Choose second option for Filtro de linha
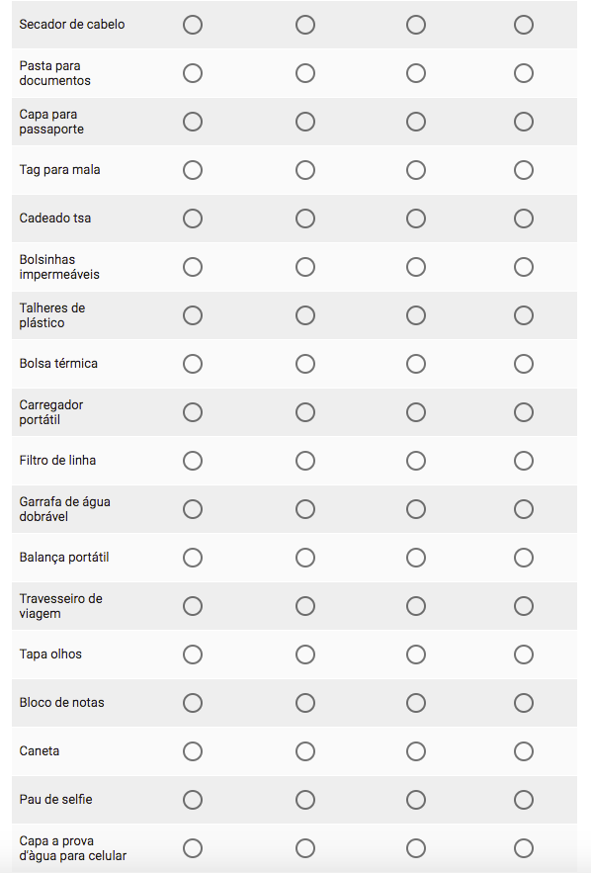 (x=305, y=461)
